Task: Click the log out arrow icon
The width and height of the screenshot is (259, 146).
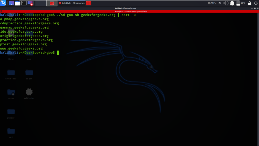Action: pos(256,3)
